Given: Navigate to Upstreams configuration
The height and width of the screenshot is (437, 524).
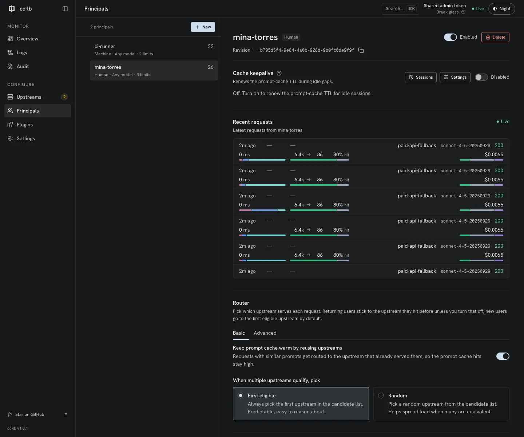Looking at the screenshot, I should click(37, 97).
